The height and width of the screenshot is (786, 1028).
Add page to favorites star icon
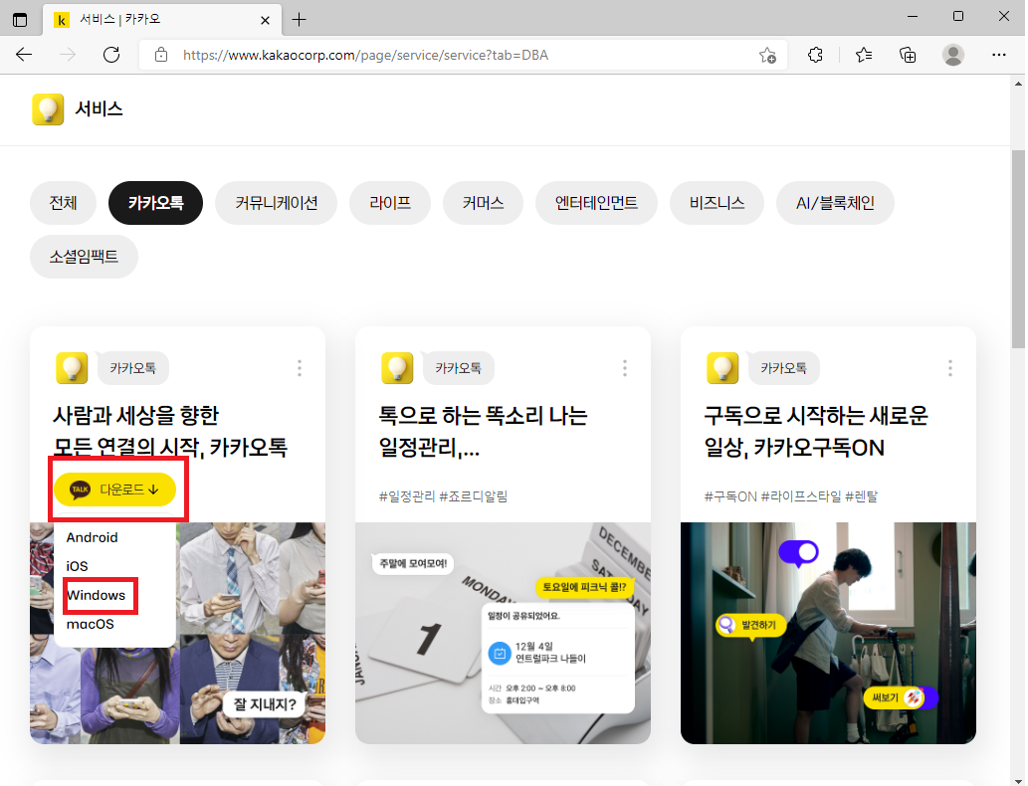click(x=767, y=55)
